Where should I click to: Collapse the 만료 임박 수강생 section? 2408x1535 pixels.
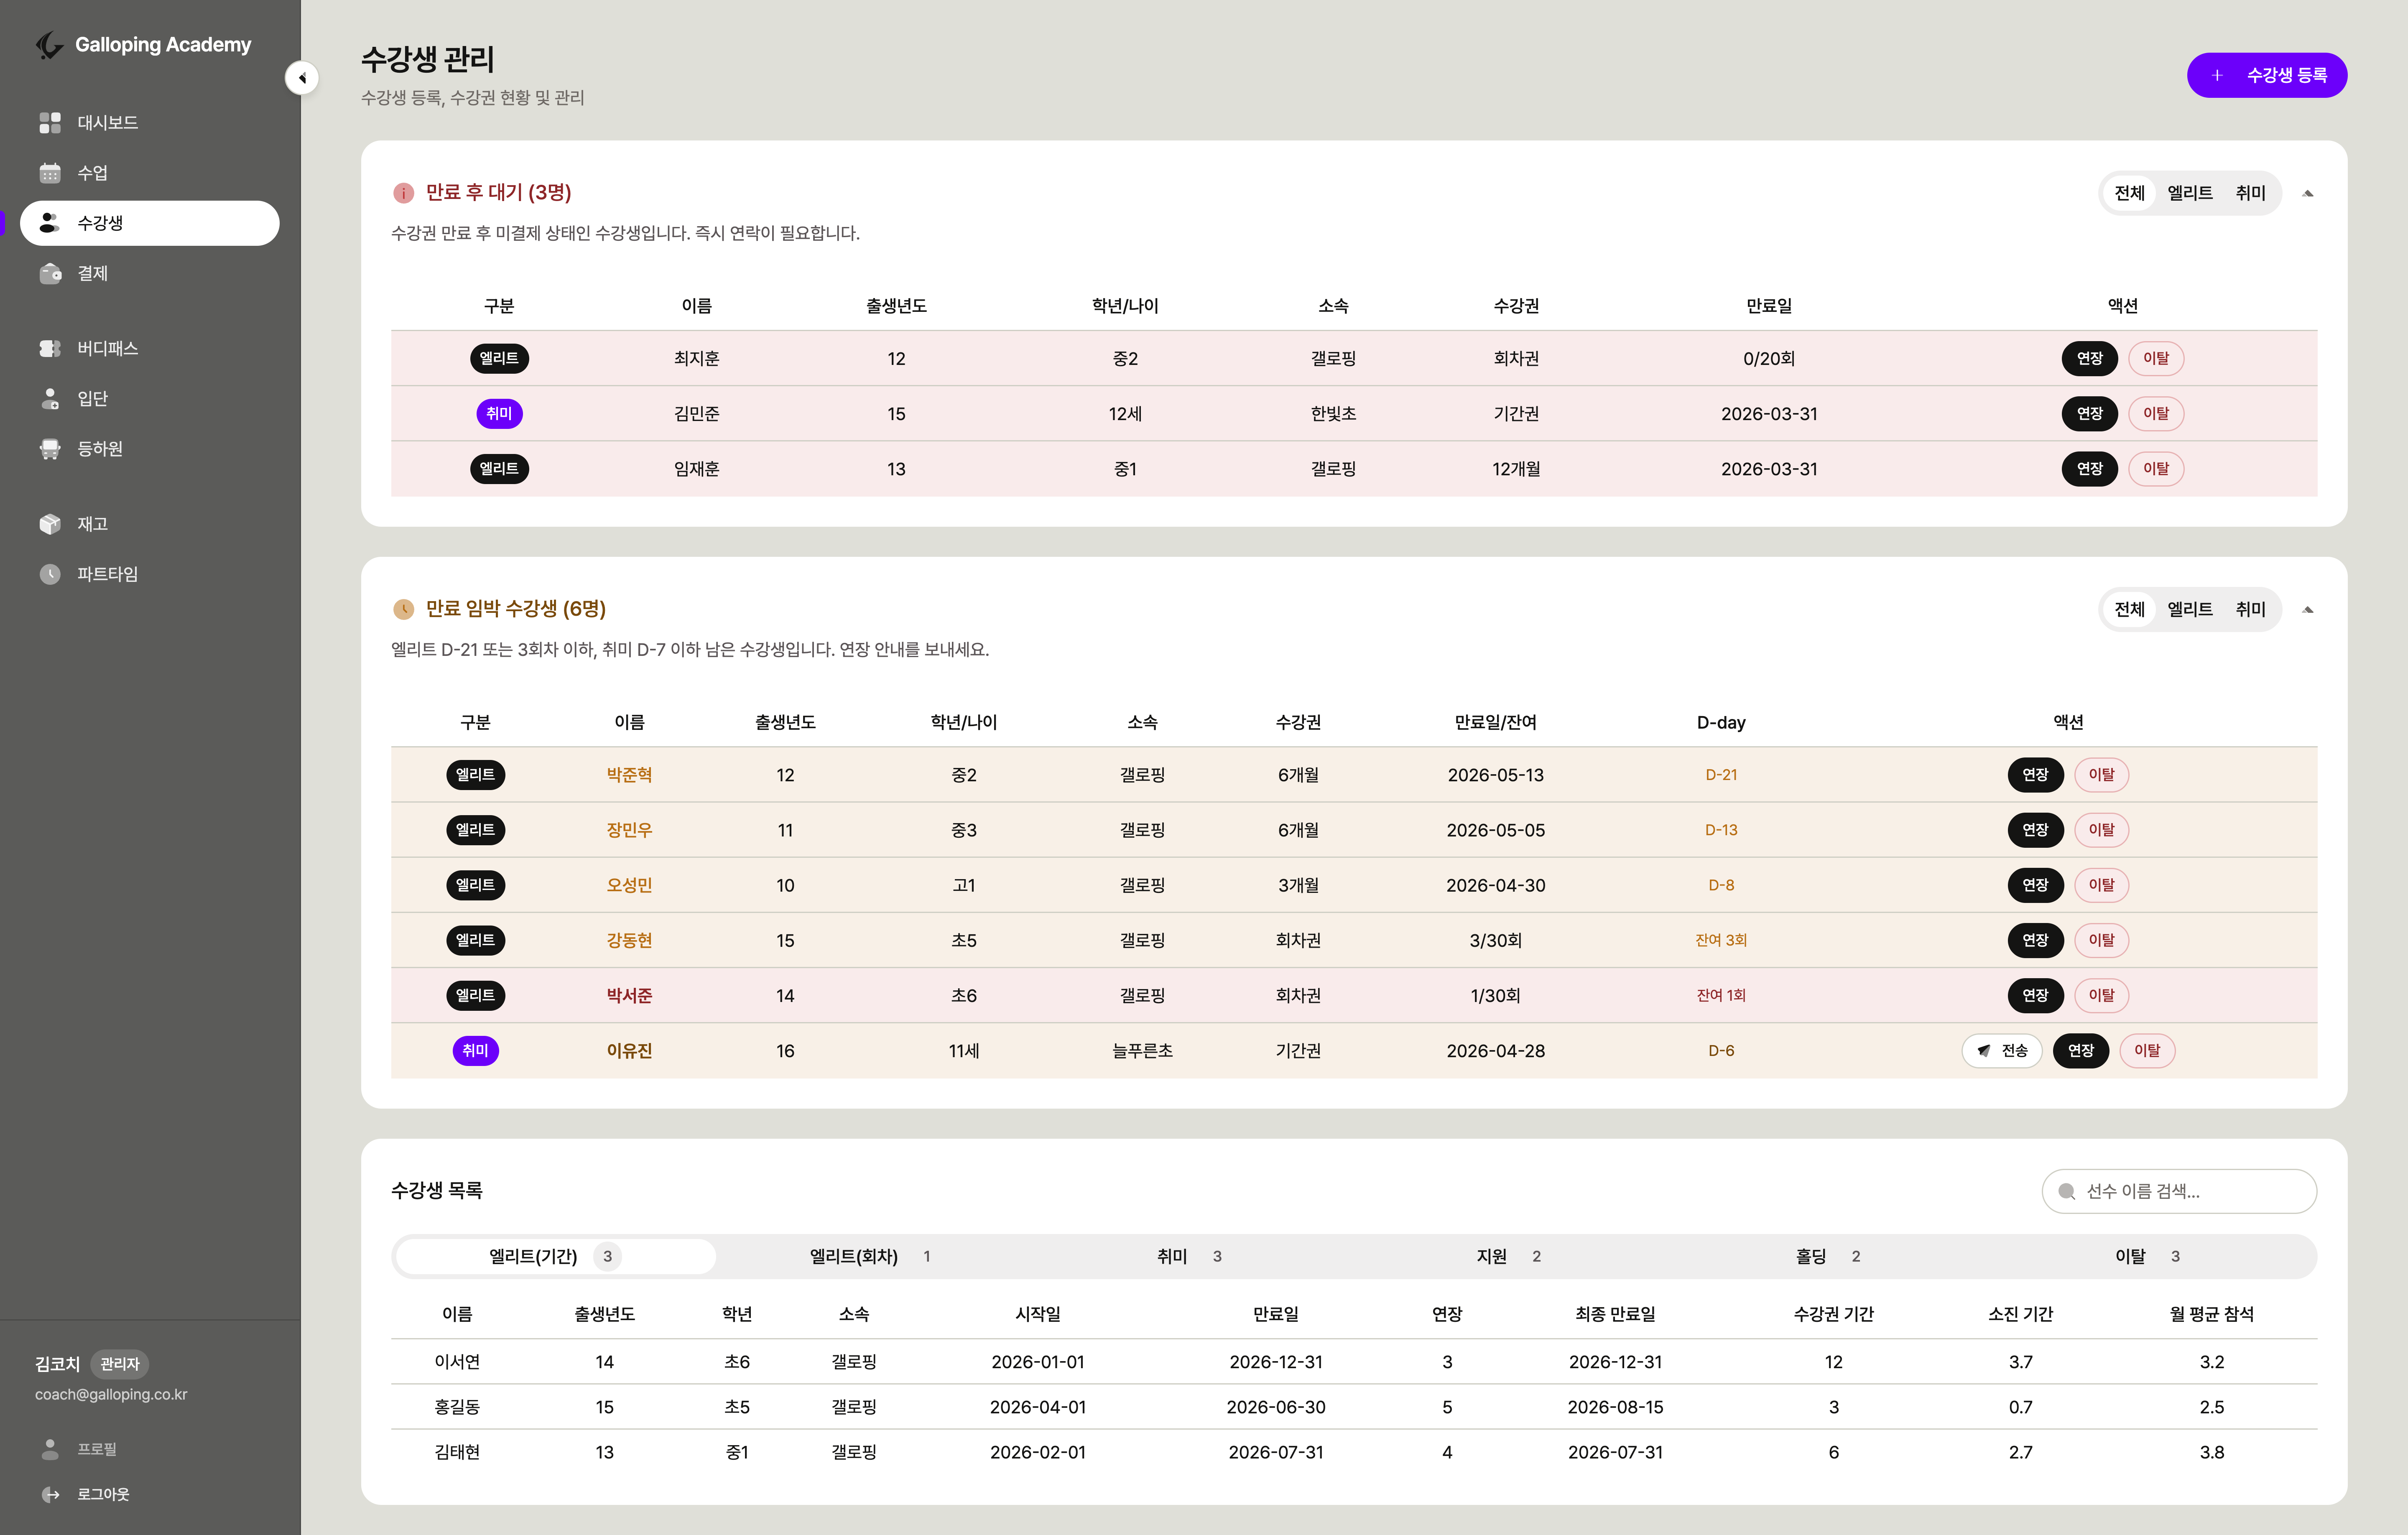pos(2308,609)
